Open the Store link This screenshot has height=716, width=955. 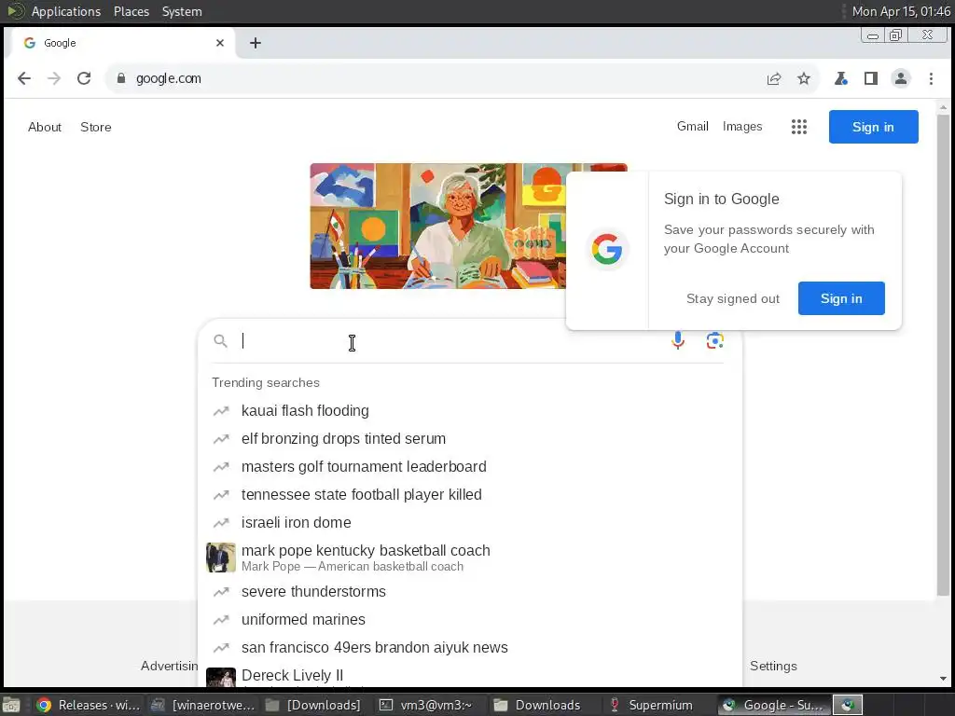(x=96, y=127)
